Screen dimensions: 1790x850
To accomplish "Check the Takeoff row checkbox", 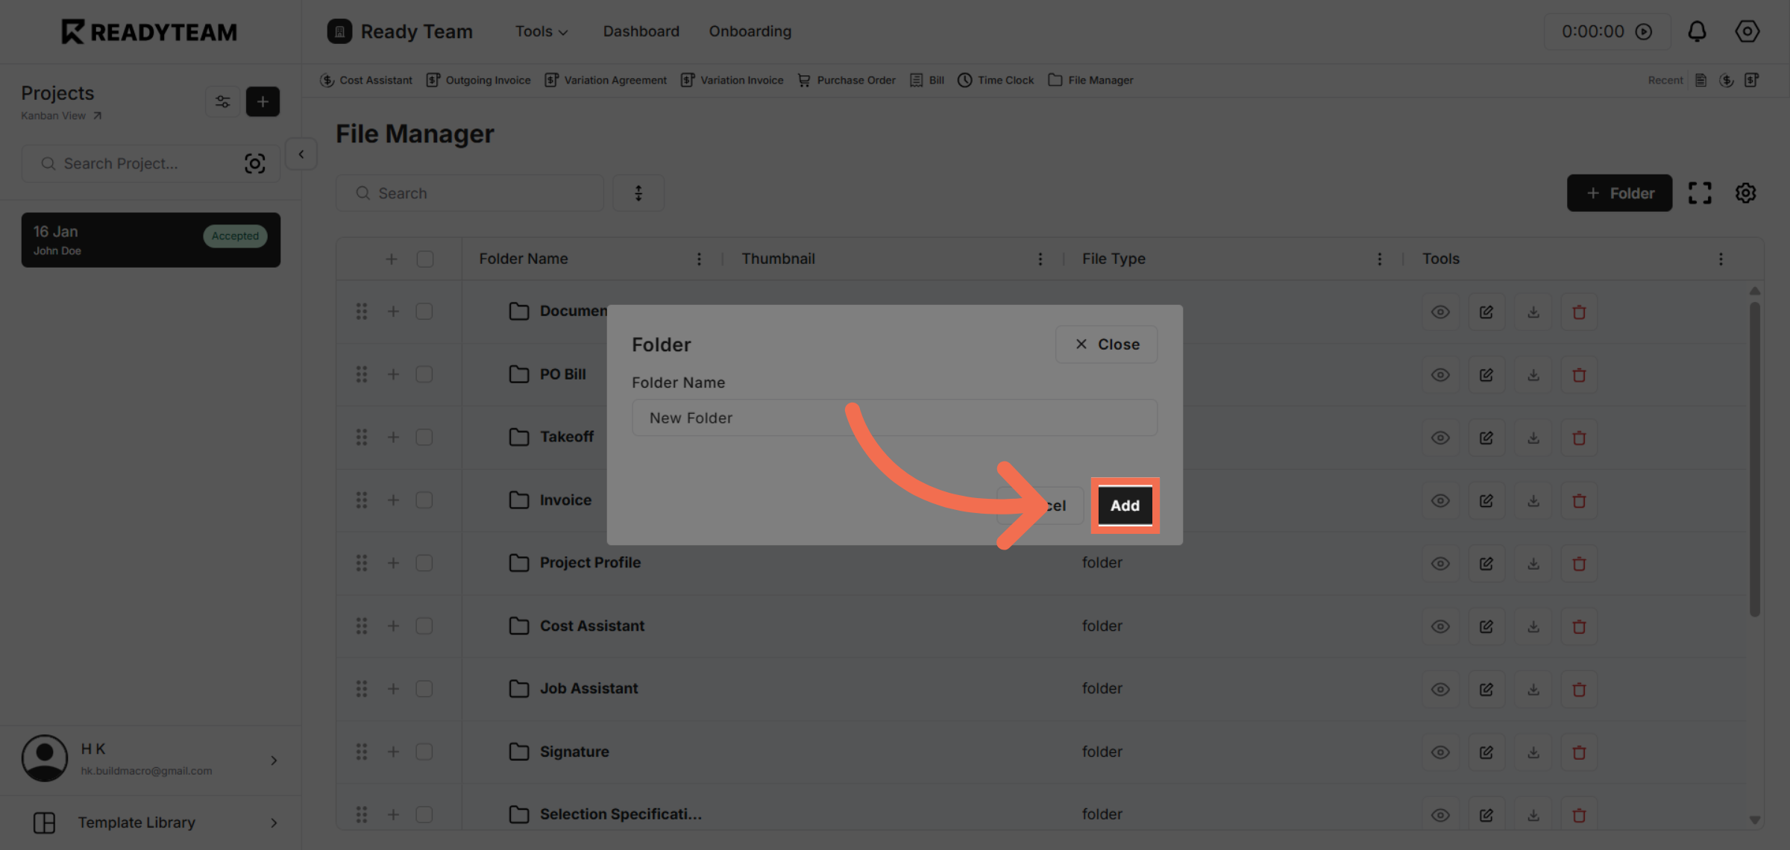I will [424, 438].
